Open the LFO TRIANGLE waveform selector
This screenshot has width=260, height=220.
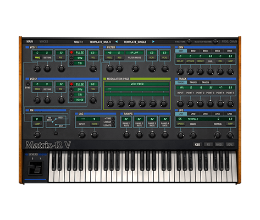[x=193, y=119]
